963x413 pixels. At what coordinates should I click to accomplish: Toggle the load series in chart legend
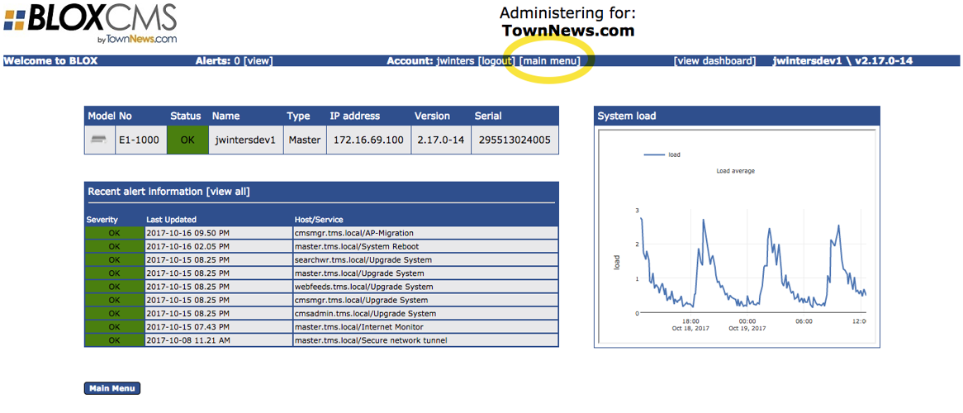(x=662, y=155)
